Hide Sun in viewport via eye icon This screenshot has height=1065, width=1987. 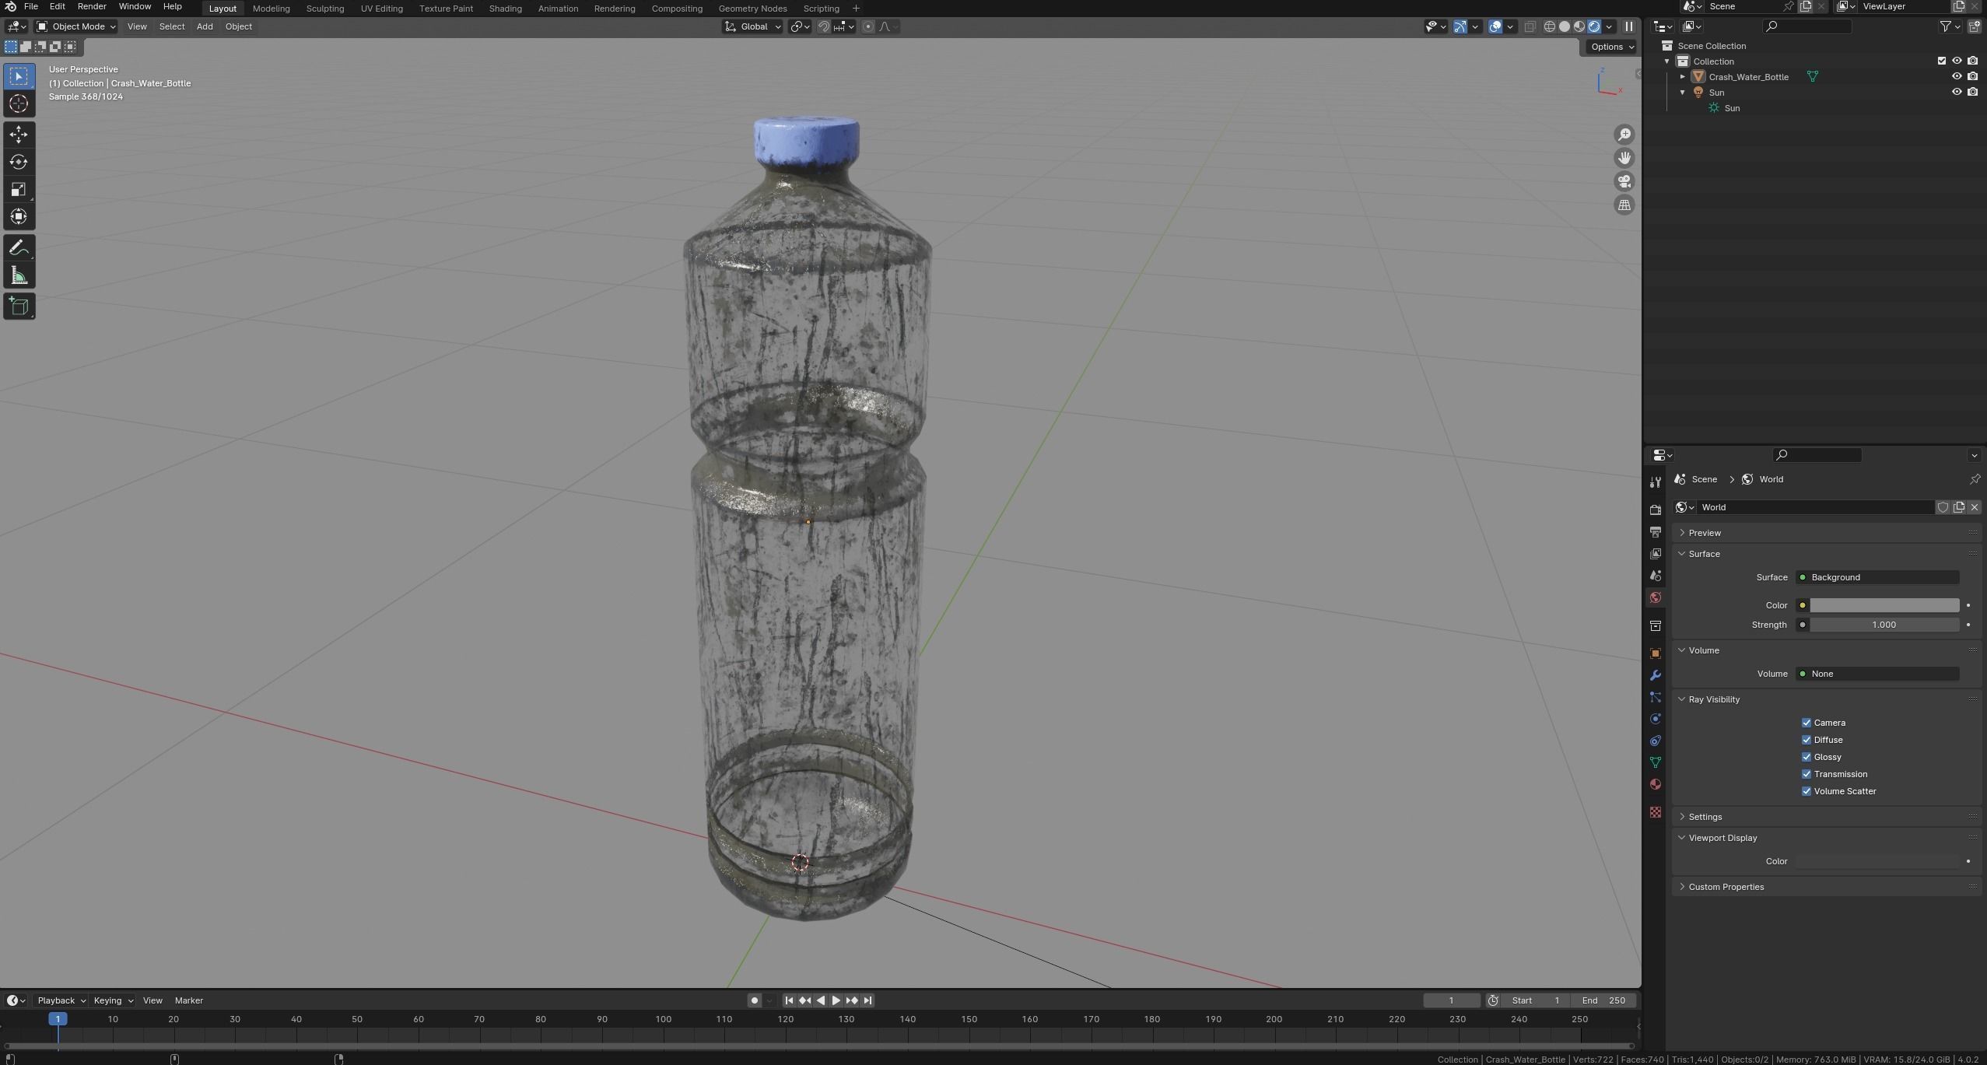pos(1957,92)
